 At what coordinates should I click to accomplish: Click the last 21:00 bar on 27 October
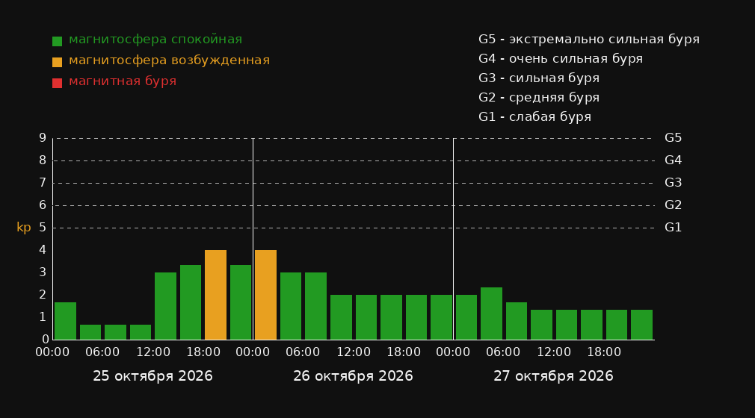pos(641,325)
